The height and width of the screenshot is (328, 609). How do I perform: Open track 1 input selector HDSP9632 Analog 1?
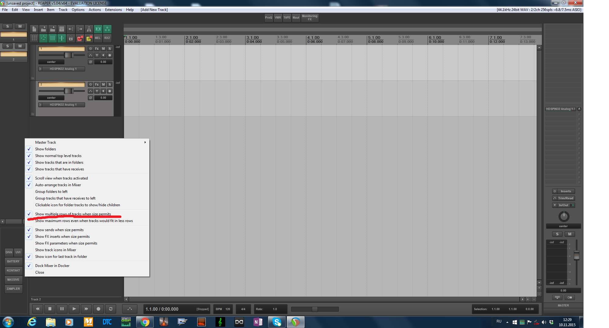(x=63, y=69)
